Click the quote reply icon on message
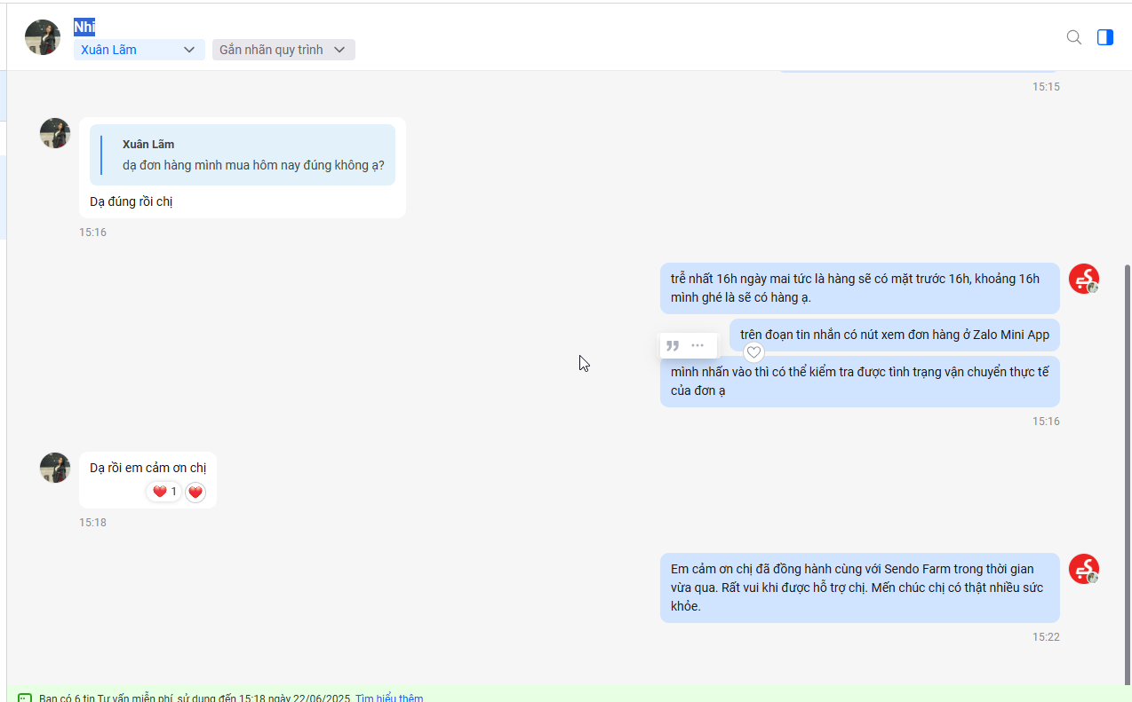The height and width of the screenshot is (702, 1132). (x=673, y=345)
